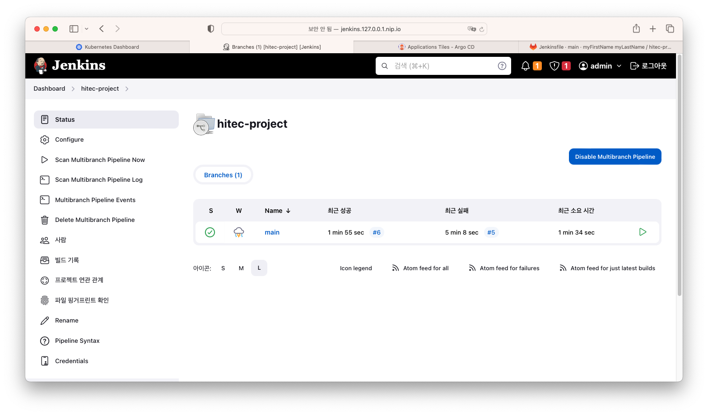Open the Safari sidebar dropdown arrow

pos(86,29)
